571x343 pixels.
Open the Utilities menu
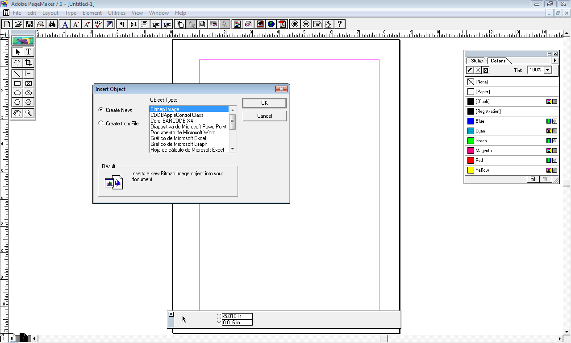[117, 13]
